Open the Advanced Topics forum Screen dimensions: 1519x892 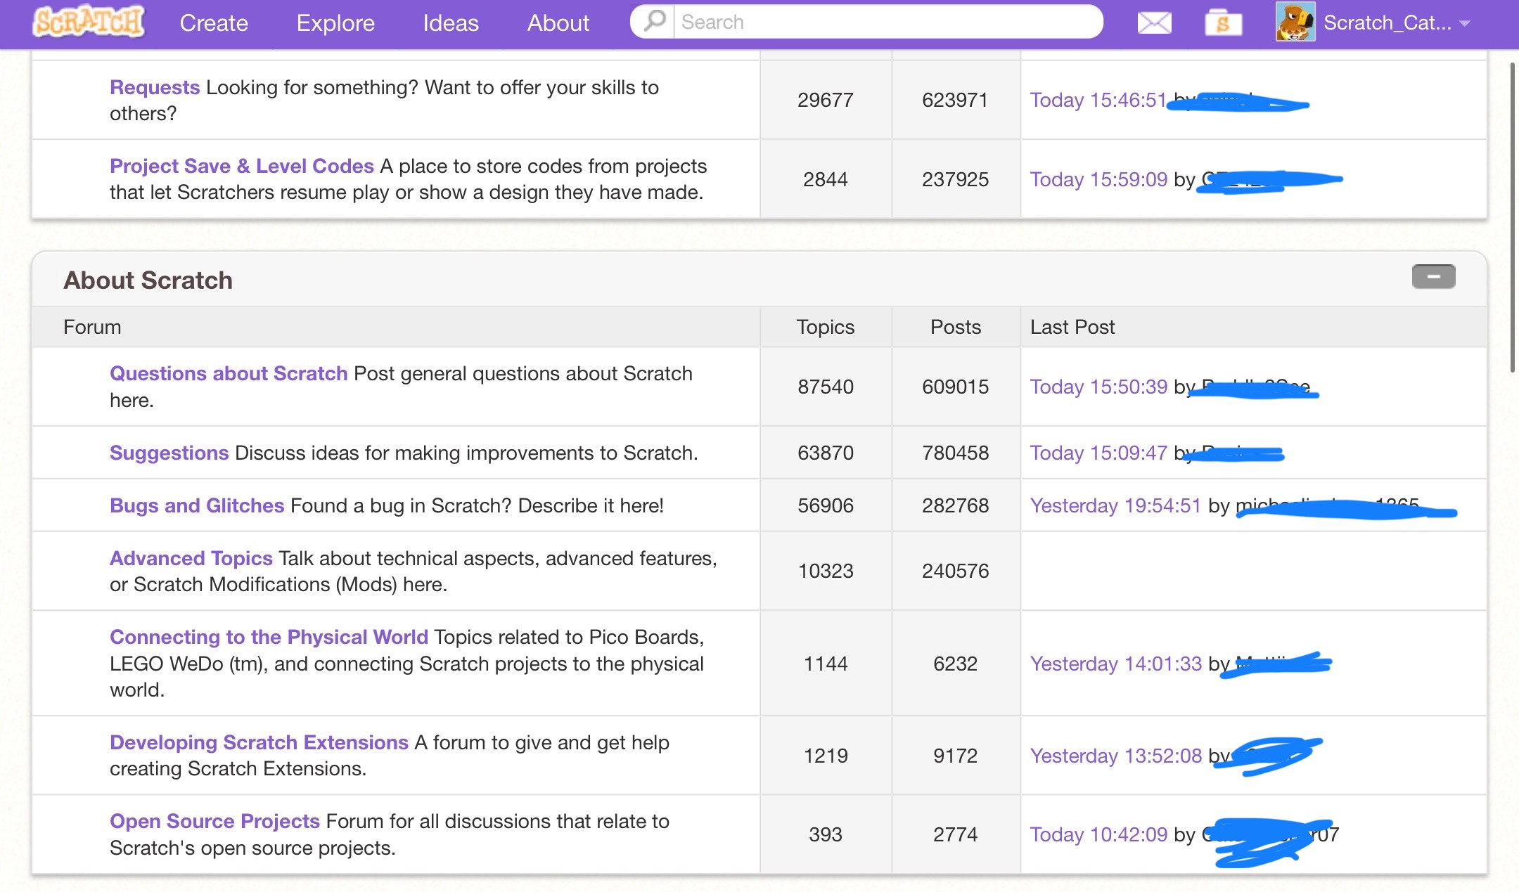190,557
